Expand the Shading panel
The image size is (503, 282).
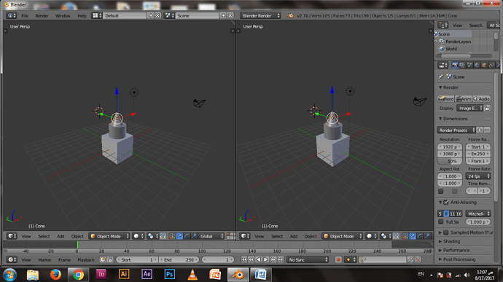pos(451,241)
